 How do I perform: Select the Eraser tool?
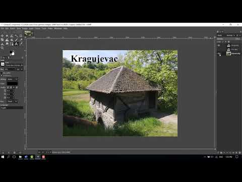[21, 40]
